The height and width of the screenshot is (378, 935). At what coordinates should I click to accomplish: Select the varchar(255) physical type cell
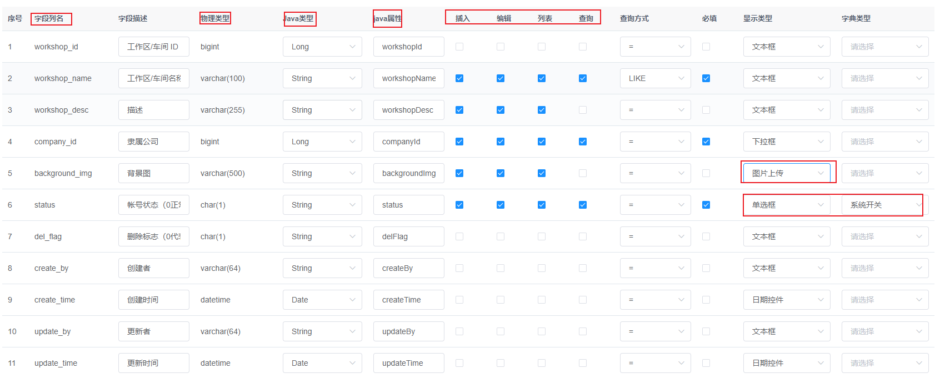tap(223, 110)
